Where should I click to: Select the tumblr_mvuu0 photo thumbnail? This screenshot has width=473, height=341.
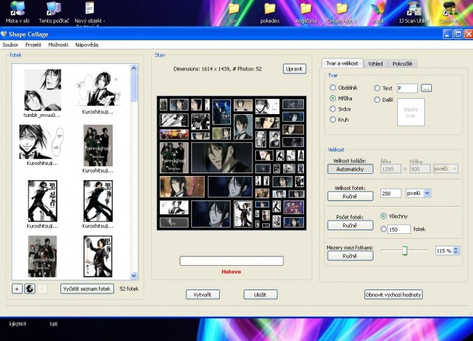42,90
